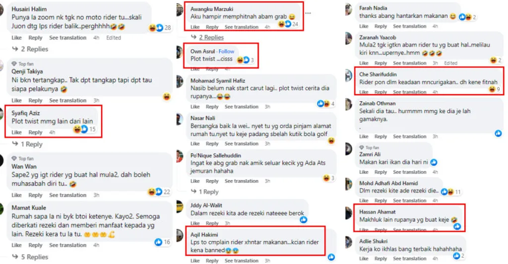Open the more options dots beside Awangku Marzuki's comment
Image resolution: width=508 pixels, height=264 pixels.
coord(308,13)
